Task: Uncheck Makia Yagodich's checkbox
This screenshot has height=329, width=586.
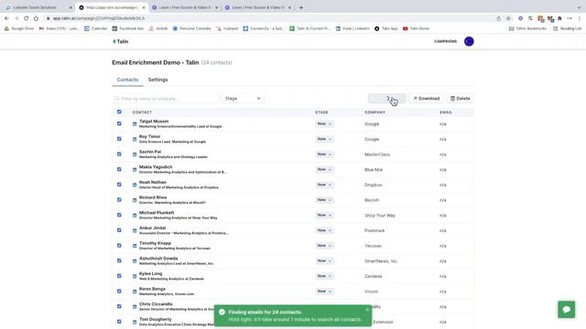Action: click(119, 169)
